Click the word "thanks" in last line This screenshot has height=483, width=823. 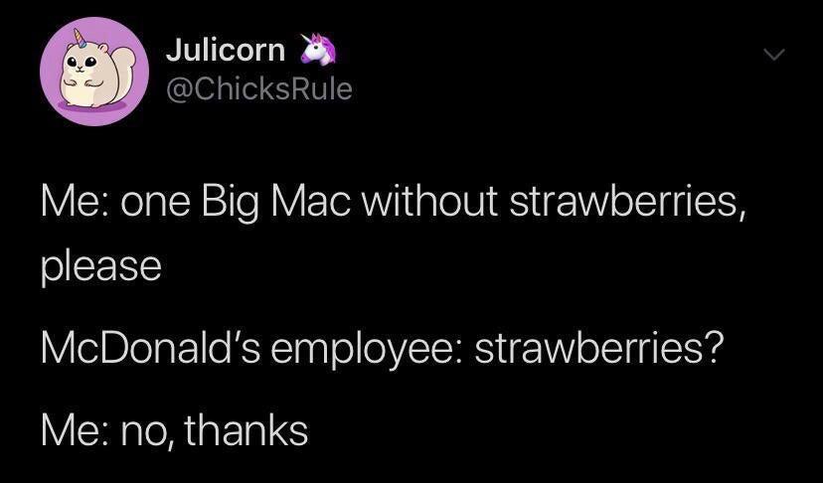(246, 429)
